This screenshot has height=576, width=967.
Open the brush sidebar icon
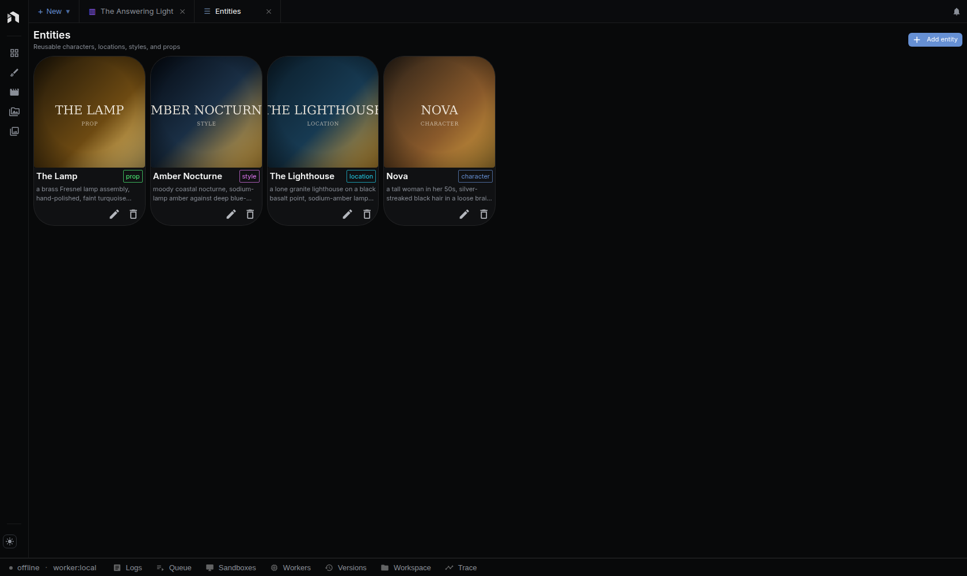[x=14, y=73]
